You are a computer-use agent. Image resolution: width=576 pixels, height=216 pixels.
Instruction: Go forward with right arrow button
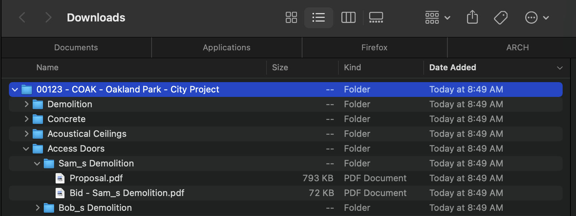coord(48,17)
